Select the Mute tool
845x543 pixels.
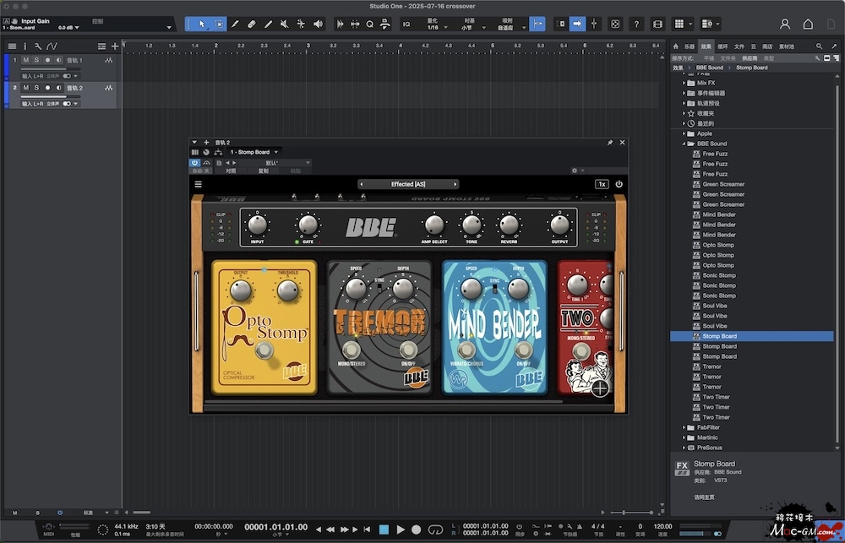click(x=285, y=24)
